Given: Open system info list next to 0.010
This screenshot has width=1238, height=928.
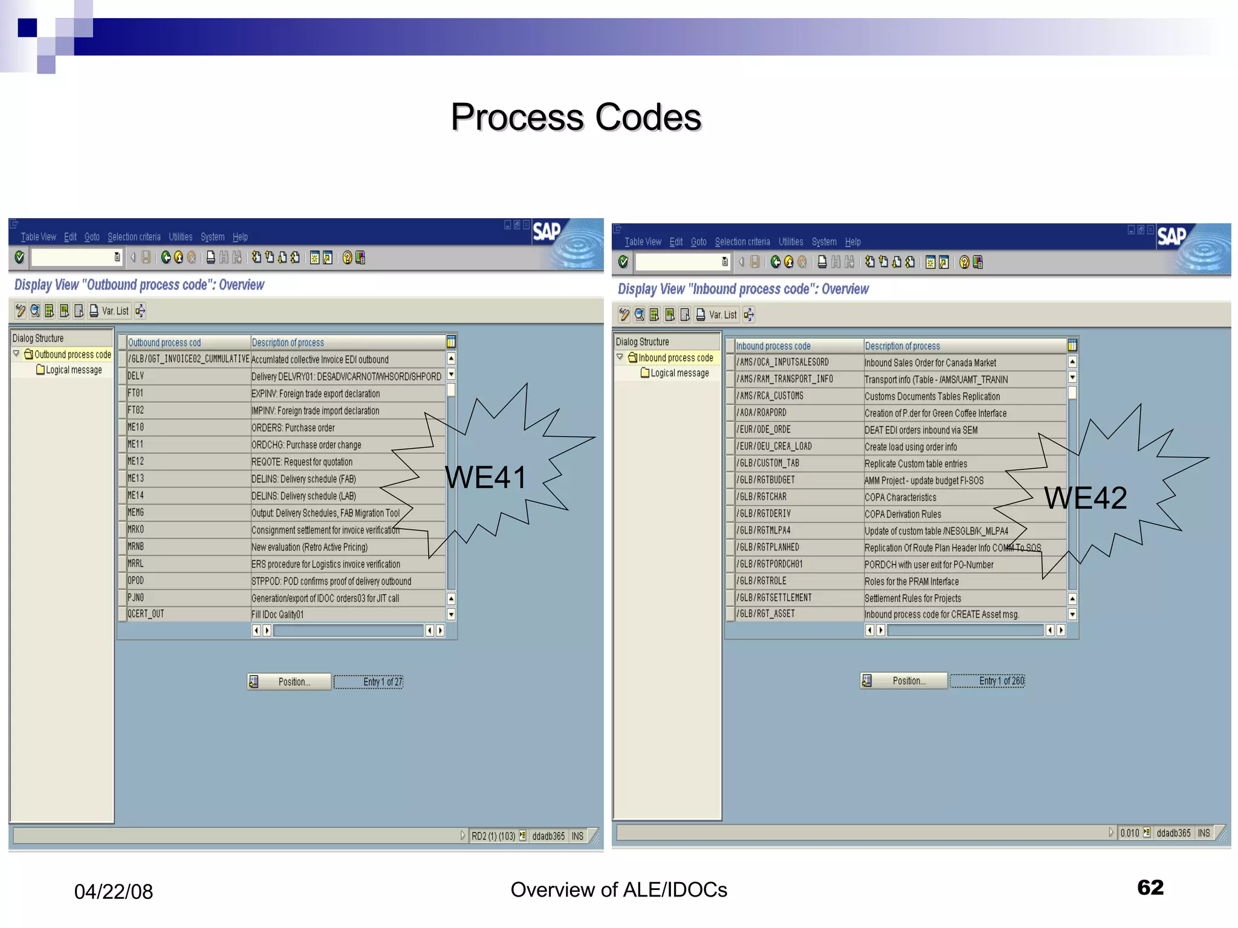Looking at the screenshot, I should 1147,833.
